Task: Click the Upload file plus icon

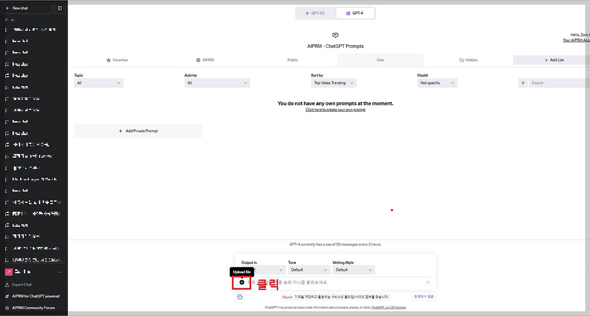Action: click(x=242, y=282)
